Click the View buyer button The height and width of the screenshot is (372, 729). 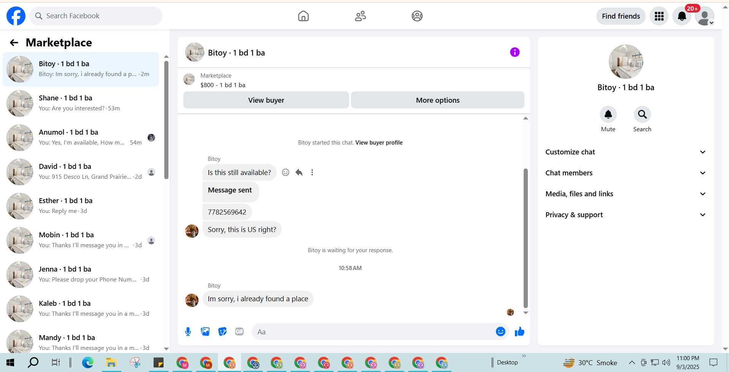coord(266,100)
